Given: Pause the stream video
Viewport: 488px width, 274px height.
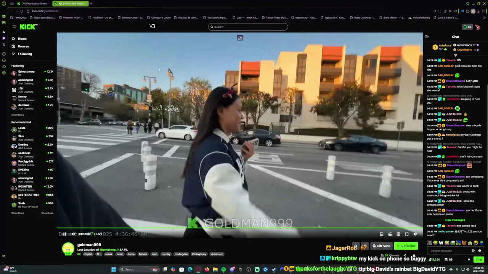Looking at the screenshot, I should coord(65,234).
